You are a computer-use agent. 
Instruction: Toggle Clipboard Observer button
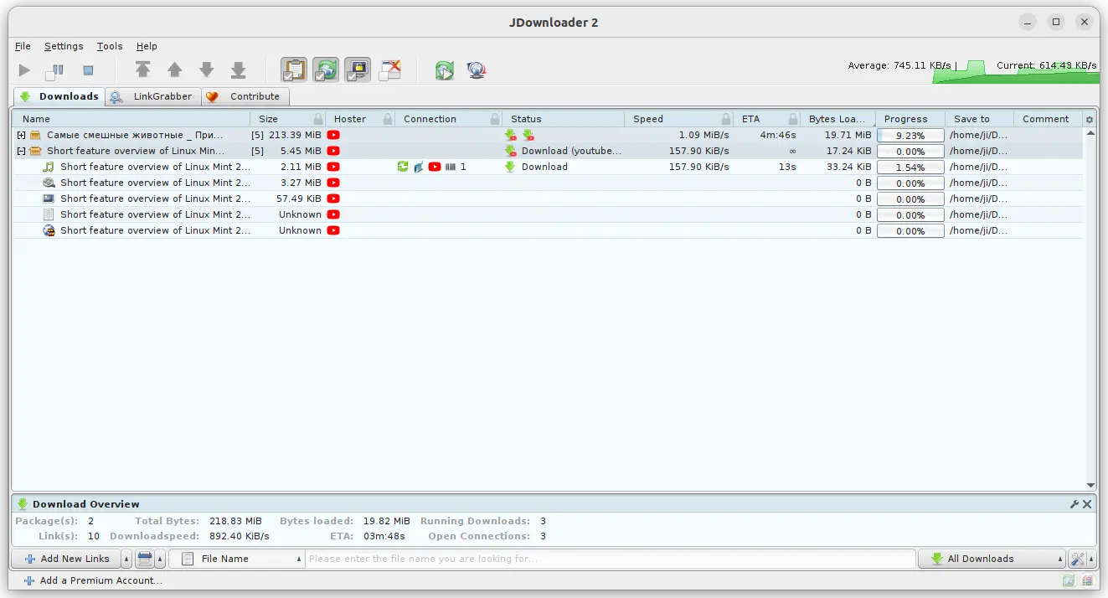click(294, 70)
